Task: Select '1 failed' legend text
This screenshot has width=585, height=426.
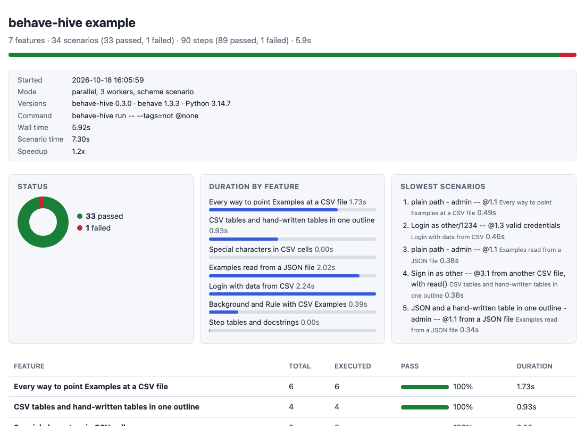Action: tap(98, 228)
